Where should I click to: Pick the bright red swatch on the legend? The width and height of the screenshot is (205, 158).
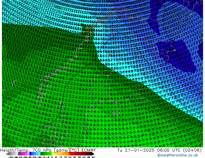click(x=70, y=153)
